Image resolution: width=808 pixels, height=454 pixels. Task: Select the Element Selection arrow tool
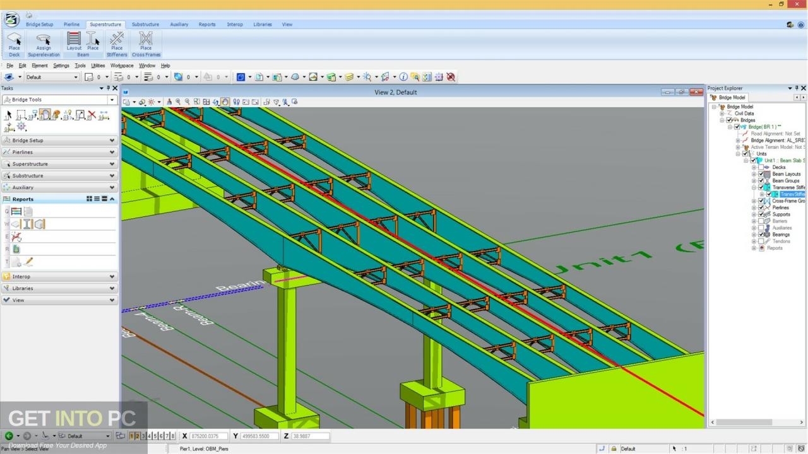(x=9, y=115)
